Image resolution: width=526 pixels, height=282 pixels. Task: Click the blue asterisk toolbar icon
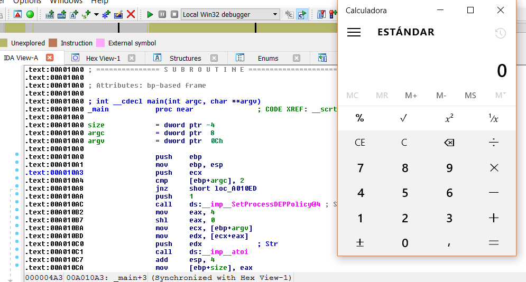point(106,14)
